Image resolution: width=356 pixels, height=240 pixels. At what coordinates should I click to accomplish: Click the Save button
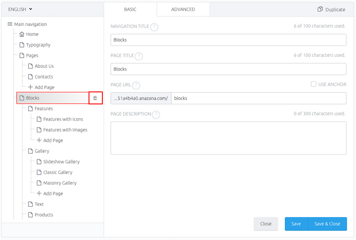tap(296, 224)
